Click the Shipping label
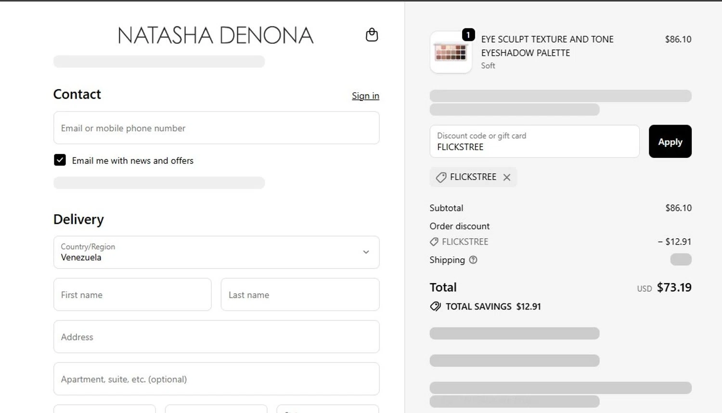This screenshot has height=413, width=722. (x=447, y=260)
